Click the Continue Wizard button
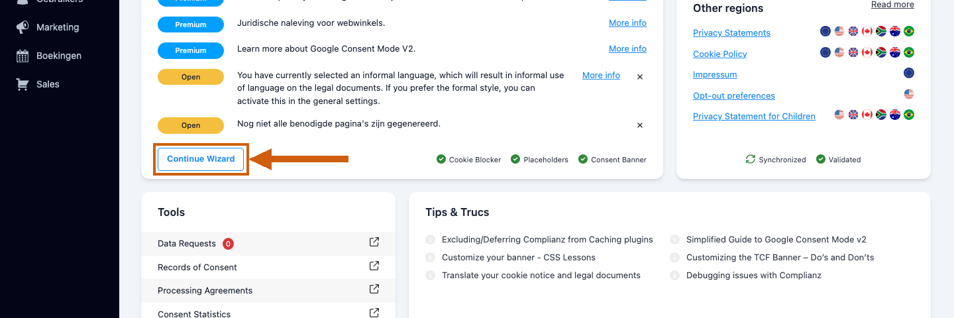This screenshot has width=954, height=318. point(201,159)
